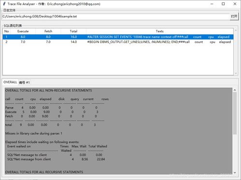Viewport: 241px width, 180px height.
Task: Focus the log file path input field
Action: coord(116,16)
